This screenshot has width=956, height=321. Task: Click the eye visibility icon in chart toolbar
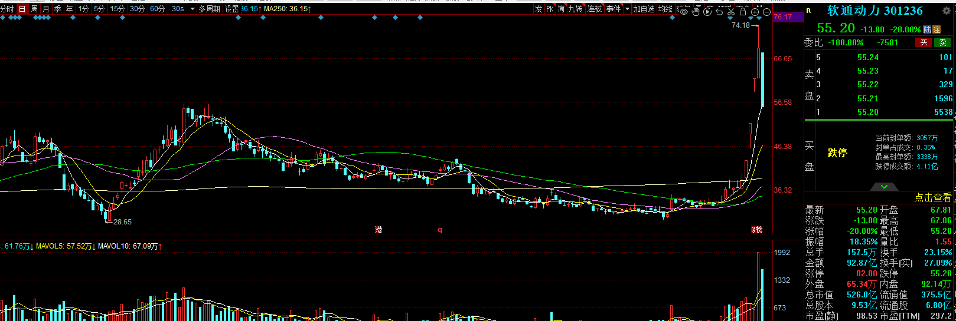[x=684, y=11]
